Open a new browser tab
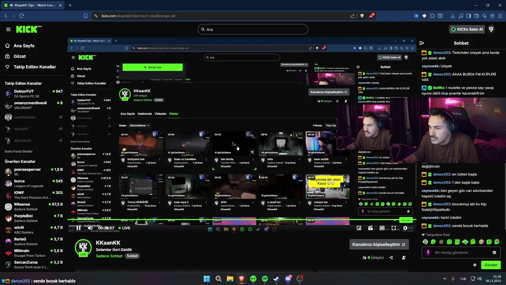The width and height of the screenshot is (506, 285). 70,5
